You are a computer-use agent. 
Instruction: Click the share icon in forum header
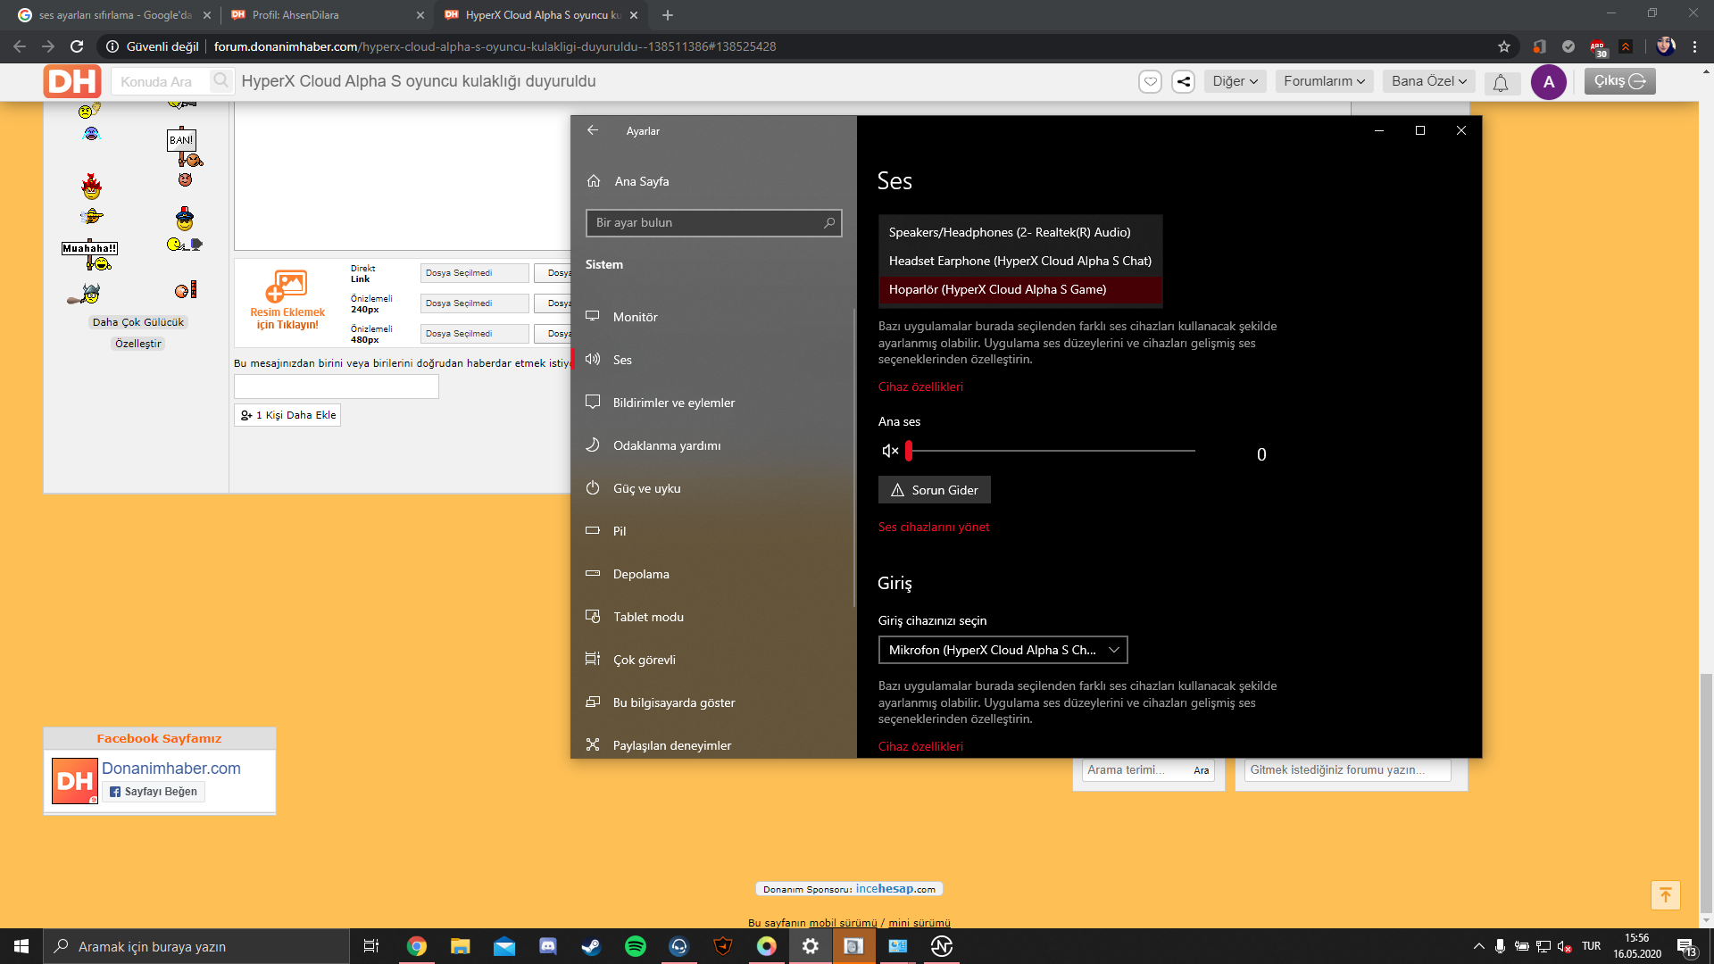pyautogui.click(x=1183, y=81)
